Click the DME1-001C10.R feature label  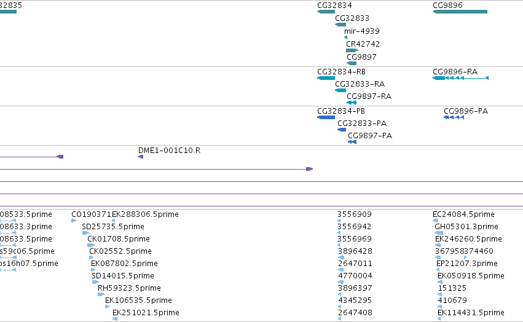pyautogui.click(x=169, y=151)
